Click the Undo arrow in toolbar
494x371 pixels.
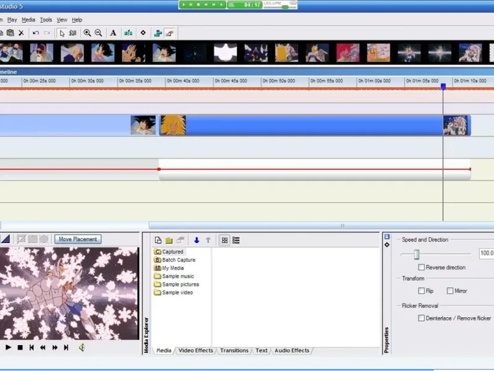point(36,33)
